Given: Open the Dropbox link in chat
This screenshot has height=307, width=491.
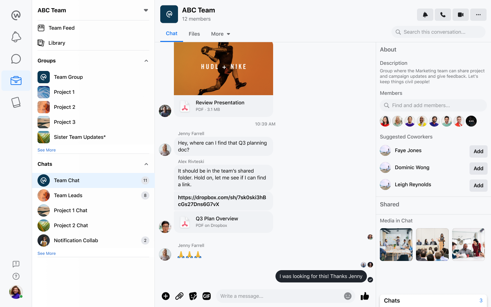Looking at the screenshot, I should click(x=222, y=201).
